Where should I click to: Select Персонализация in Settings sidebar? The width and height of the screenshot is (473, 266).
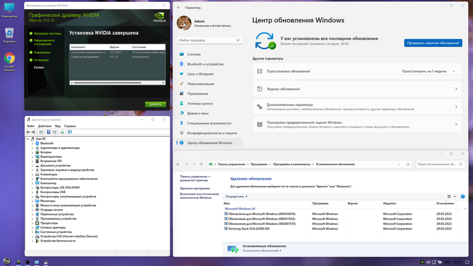click(210, 84)
